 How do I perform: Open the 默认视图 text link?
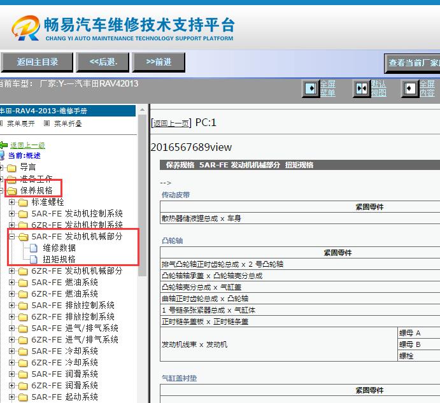pos(378,88)
